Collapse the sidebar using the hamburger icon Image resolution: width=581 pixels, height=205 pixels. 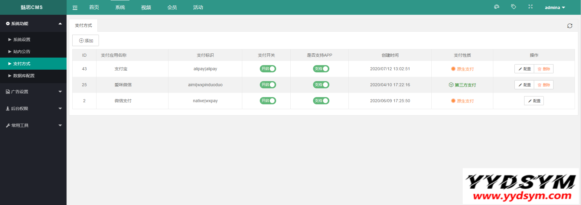75,8
